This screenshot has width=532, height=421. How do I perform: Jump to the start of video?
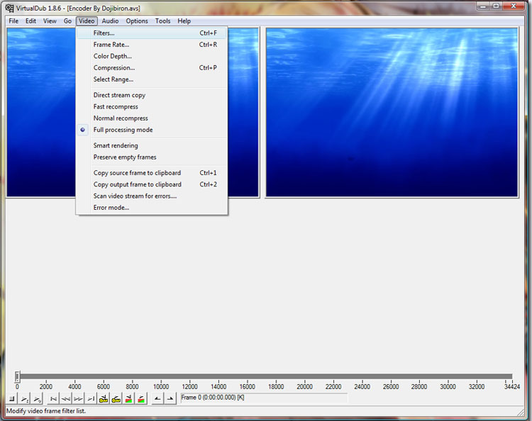(53, 399)
